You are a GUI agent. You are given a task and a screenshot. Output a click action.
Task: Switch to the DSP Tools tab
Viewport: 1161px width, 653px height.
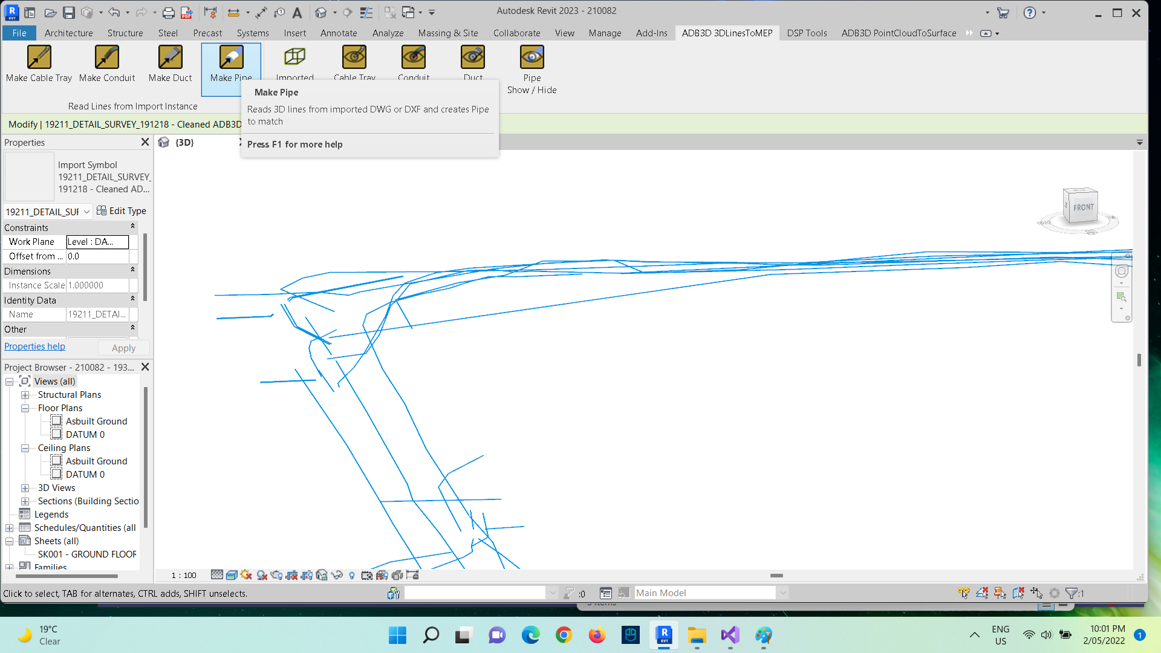(807, 33)
